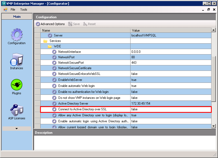
Task: Click the Server value localhost\VMPSQL
Action: (144, 35)
